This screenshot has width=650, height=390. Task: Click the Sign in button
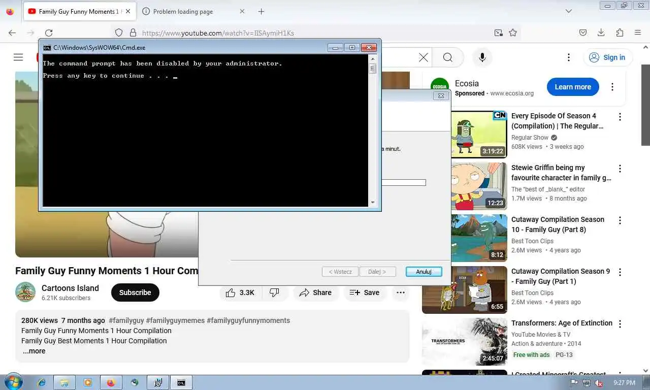tap(608, 57)
